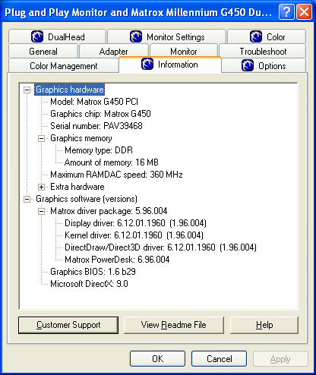Image resolution: width=316 pixels, height=375 pixels.
Task: Collapse the Graphics memory node
Action: pos(41,138)
